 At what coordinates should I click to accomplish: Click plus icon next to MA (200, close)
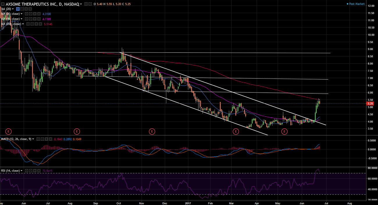pos(36,24)
